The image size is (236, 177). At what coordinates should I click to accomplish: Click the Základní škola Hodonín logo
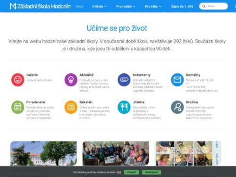(x=40, y=6)
